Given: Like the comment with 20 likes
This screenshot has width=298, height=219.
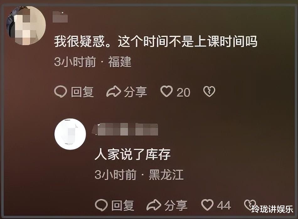Looking at the screenshot, I should tap(167, 91).
